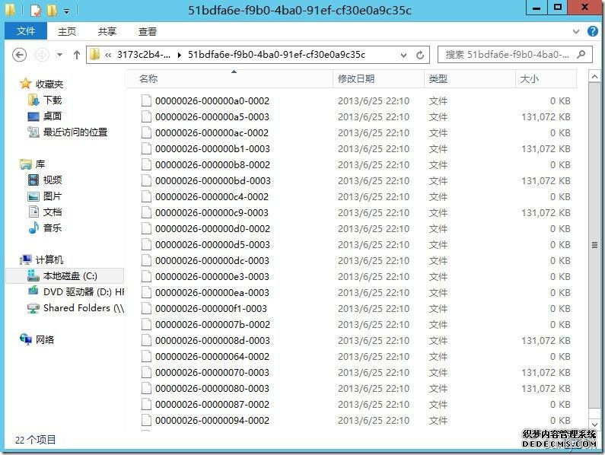Click the Back navigation arrow
Image resolution: width=605 pixels, height=455 pixels.
(x=20, y=55)
